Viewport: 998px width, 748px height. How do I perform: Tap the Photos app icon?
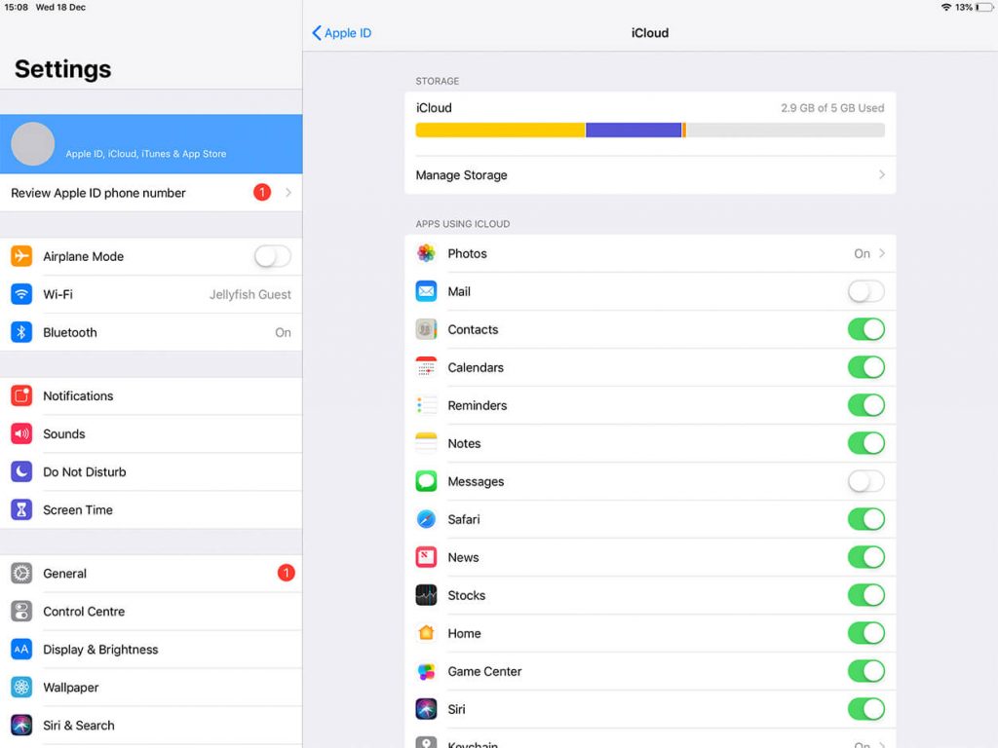point(427,253)
